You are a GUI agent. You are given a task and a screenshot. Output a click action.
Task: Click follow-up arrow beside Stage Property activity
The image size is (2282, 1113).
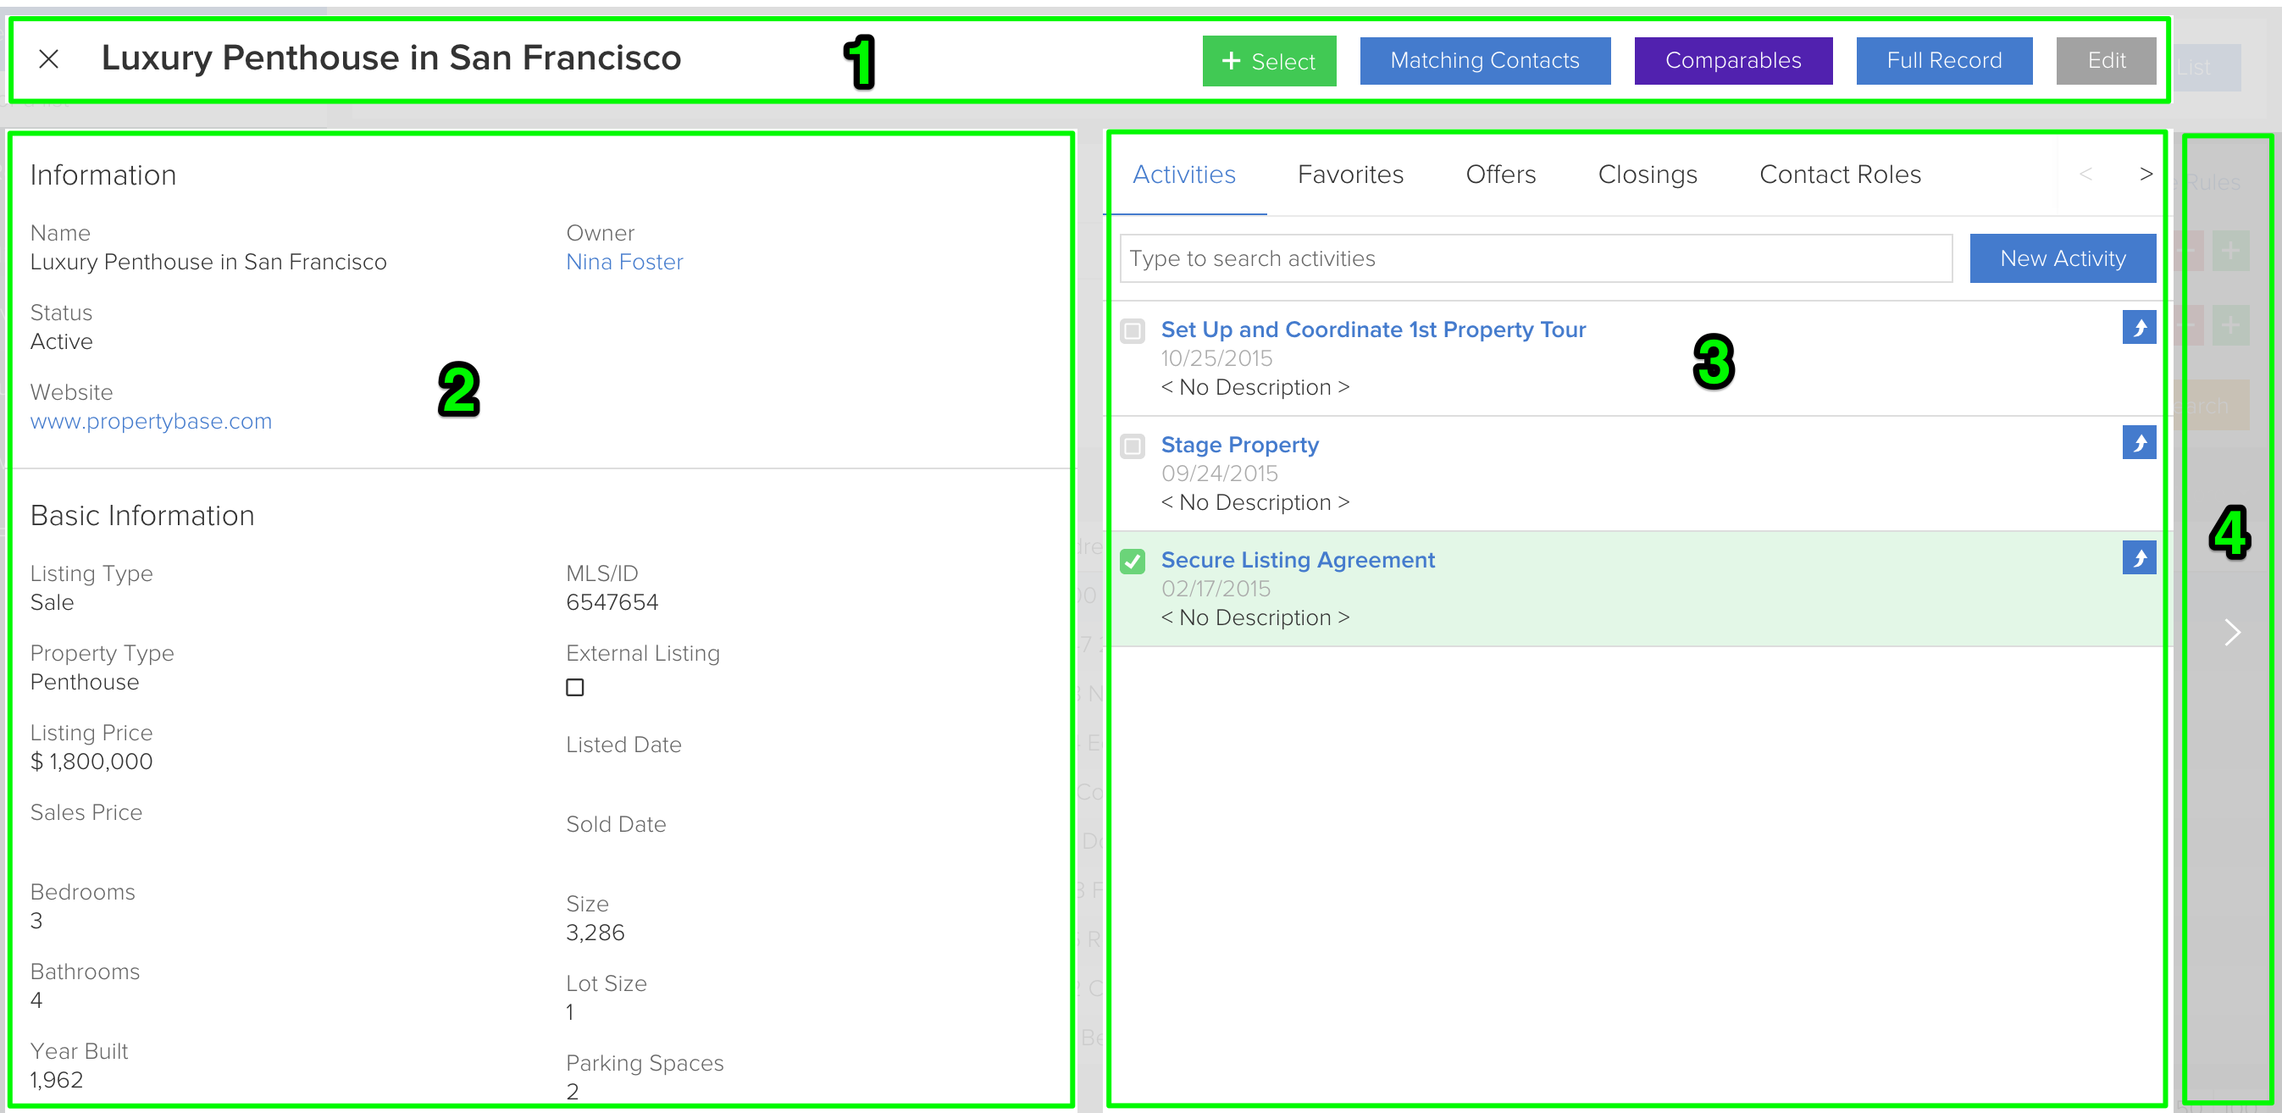(x=2140, y=443)
